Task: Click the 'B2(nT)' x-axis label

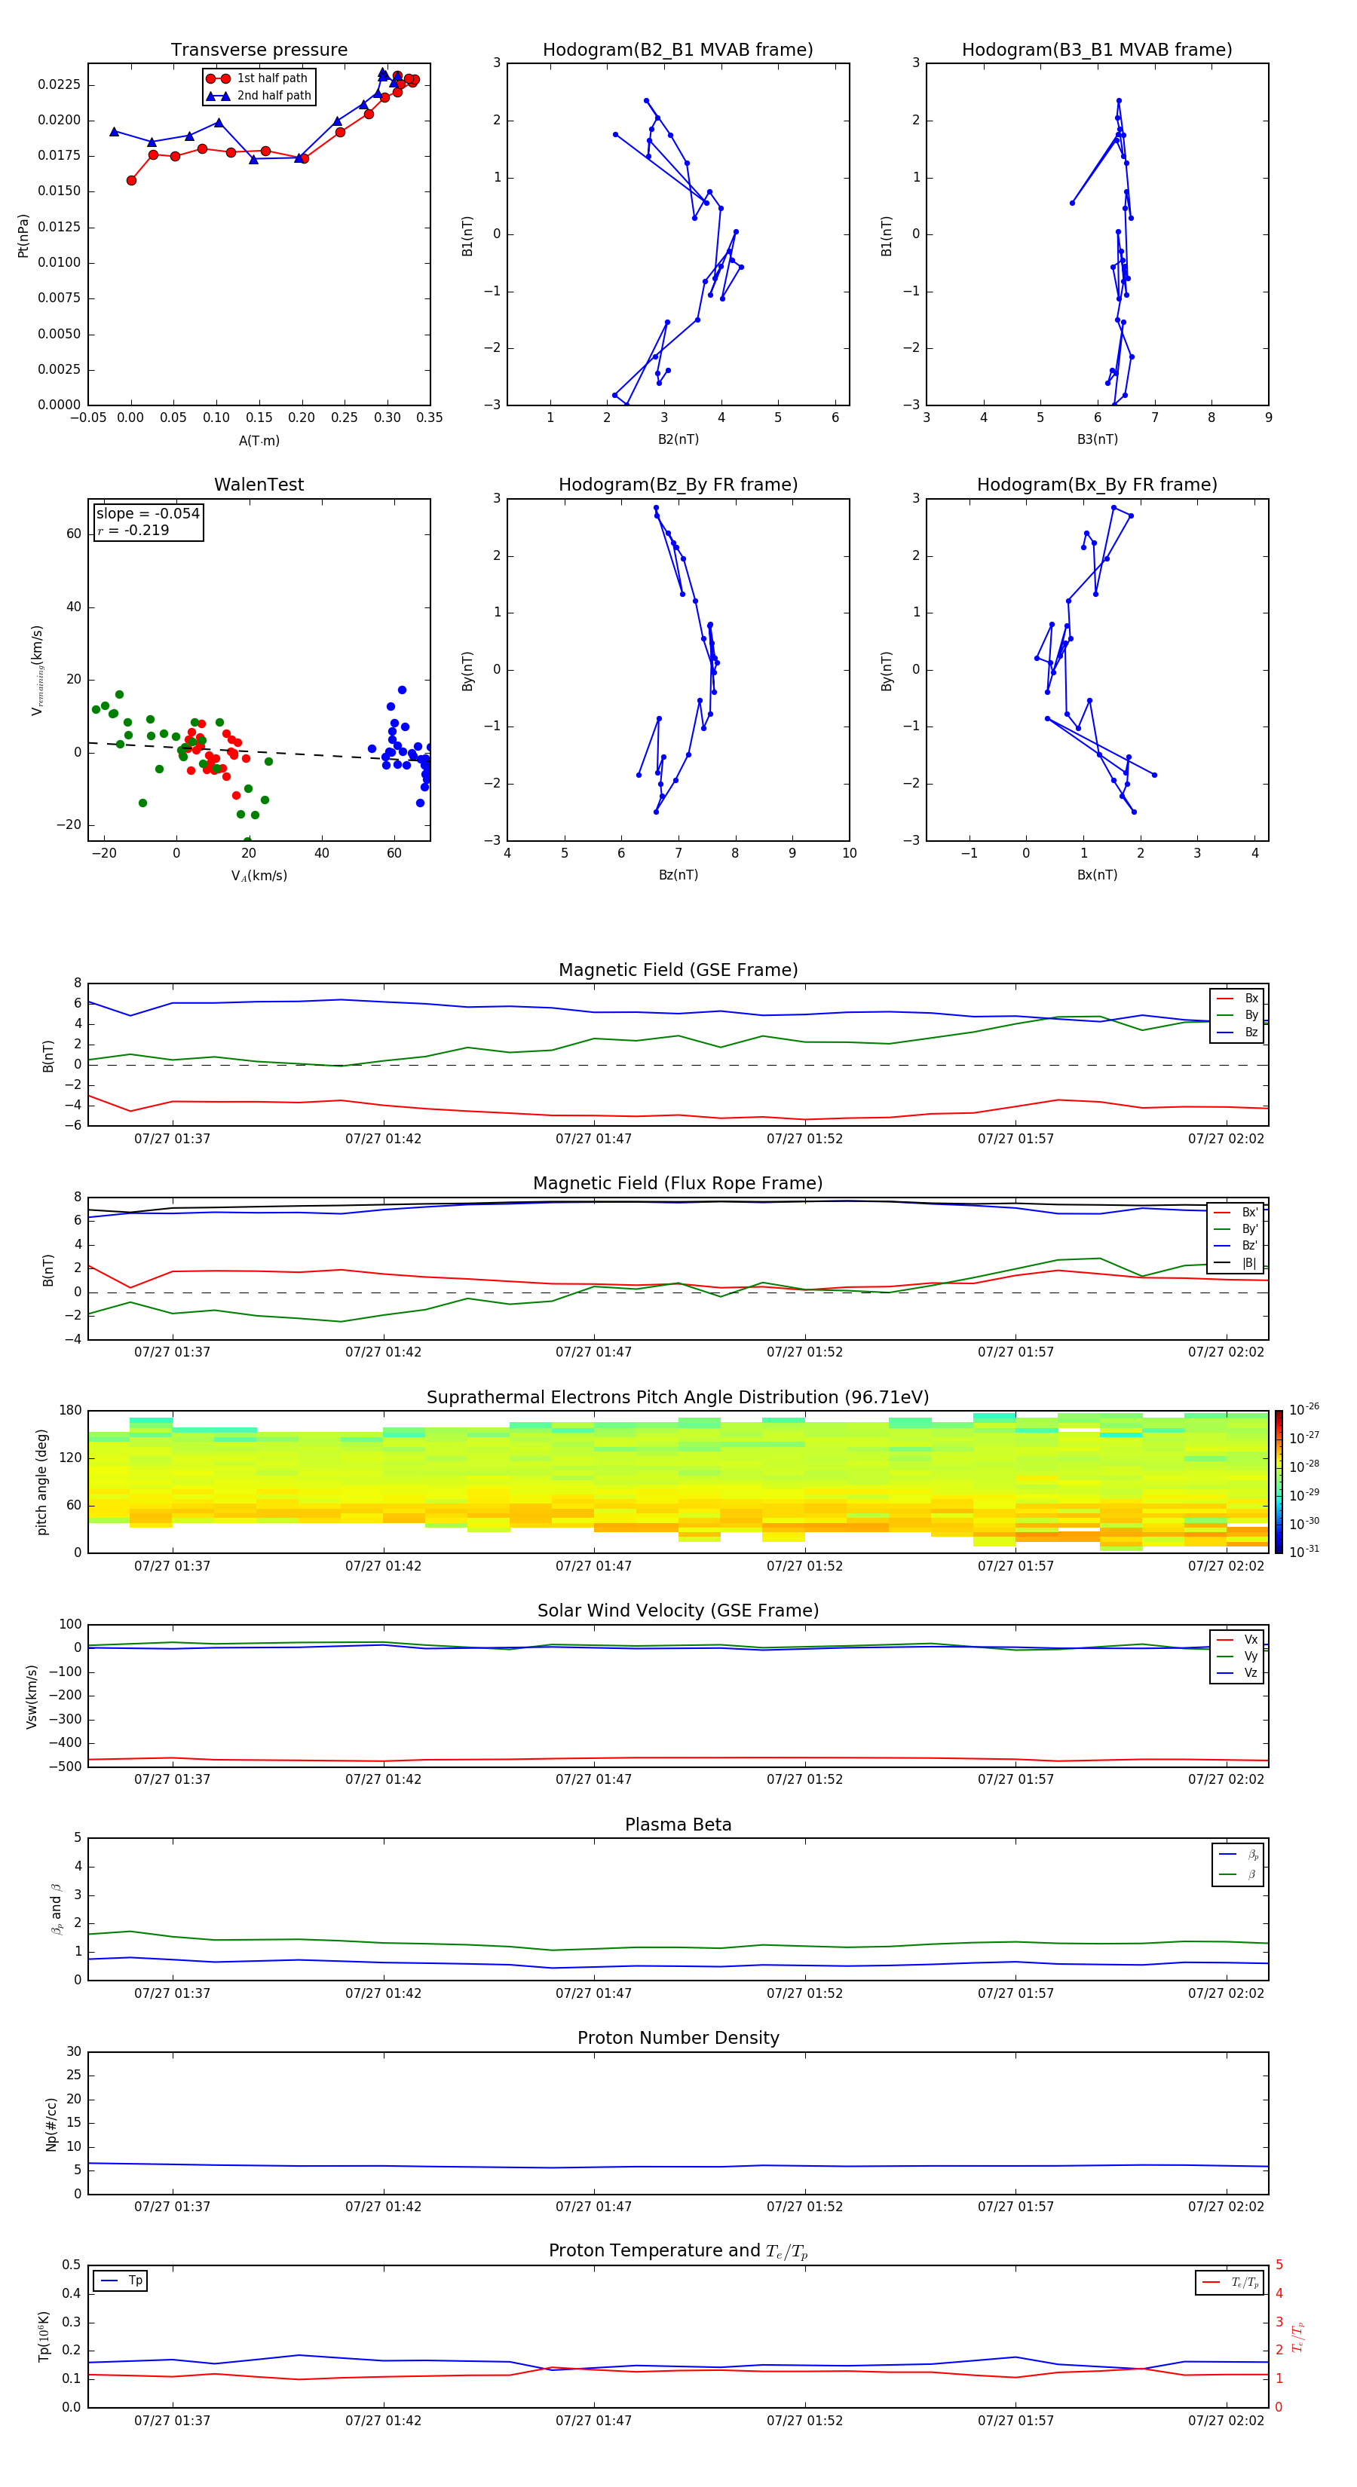Action: click(x=678, y=439)
